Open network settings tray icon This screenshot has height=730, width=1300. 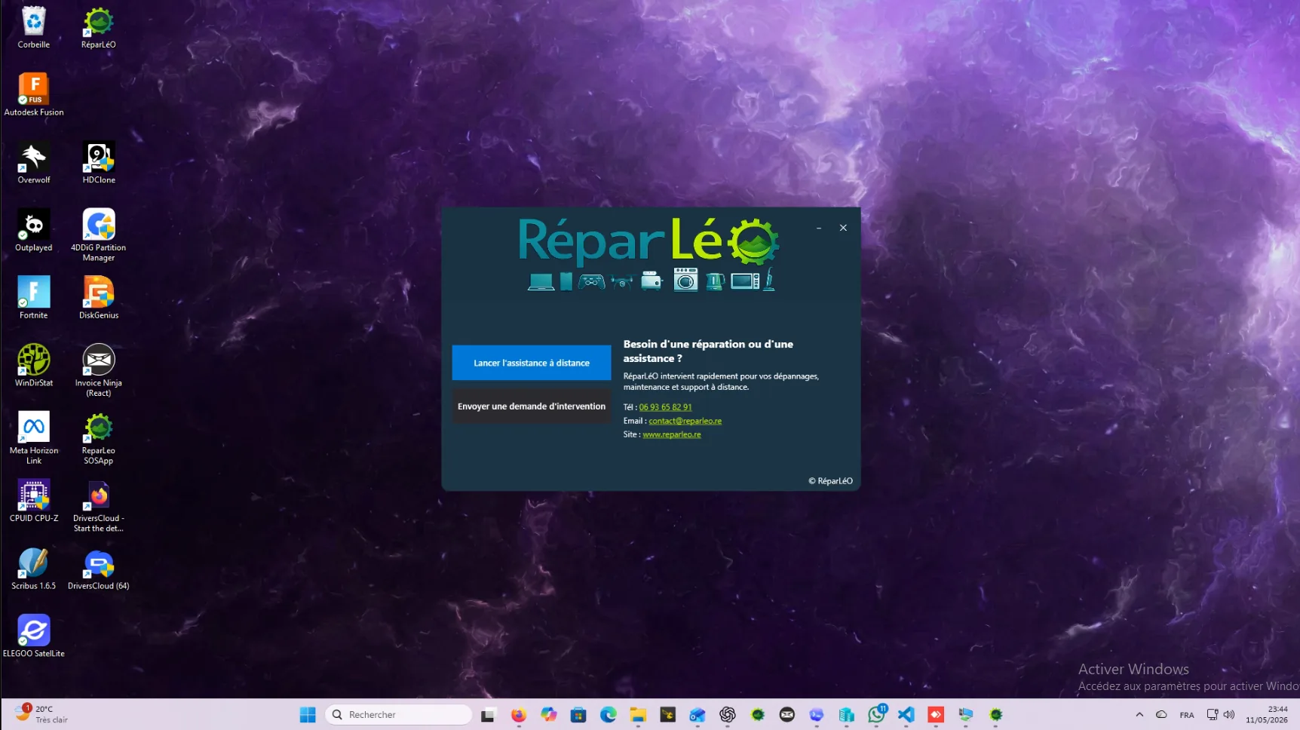[x=1213, y=715]
